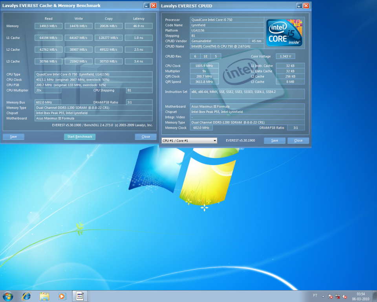Click the muted volume speaker tray icon
This screenshot has width=377, height=302.
344,296
